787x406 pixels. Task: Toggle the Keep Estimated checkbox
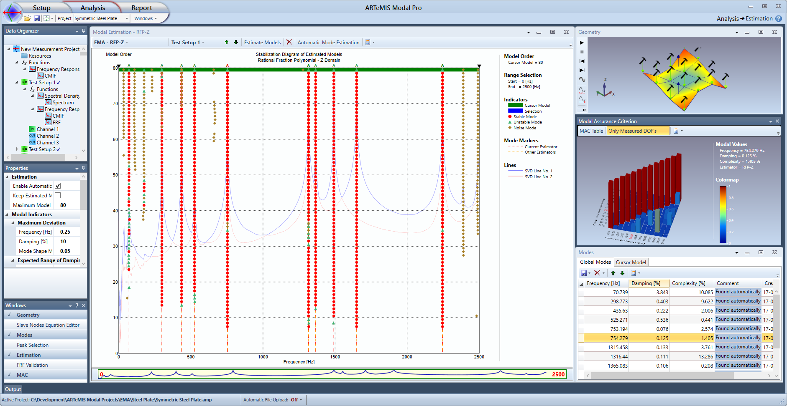[x=58, y=195]
